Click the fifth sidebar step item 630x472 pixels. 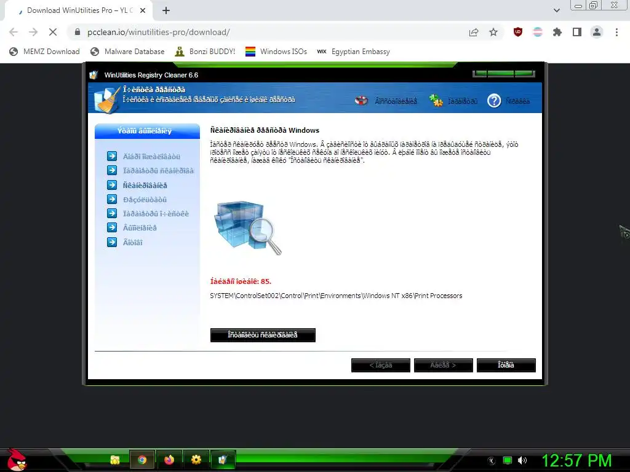pyautogui.click(x=148, y=213)
